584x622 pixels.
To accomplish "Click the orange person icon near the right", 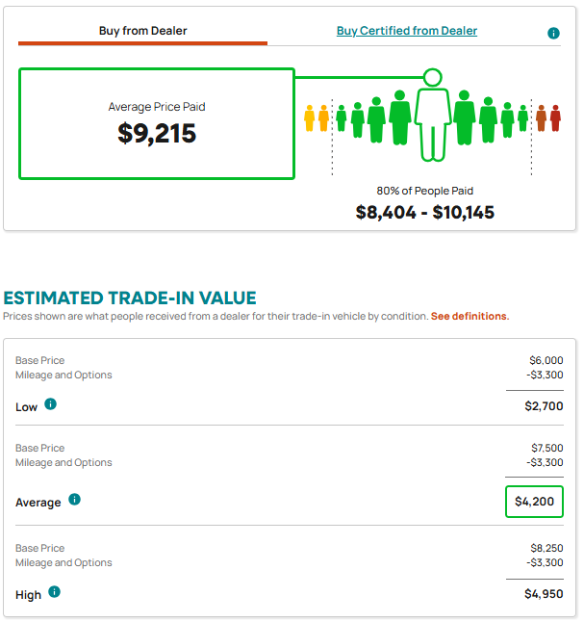I will pos(541,117).
